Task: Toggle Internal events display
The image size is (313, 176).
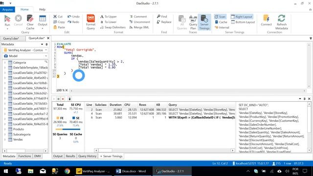Action: 222,27
